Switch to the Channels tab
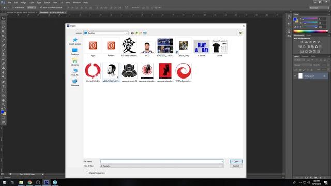Viewport: 331px width, 186px height. pos(305,56)
